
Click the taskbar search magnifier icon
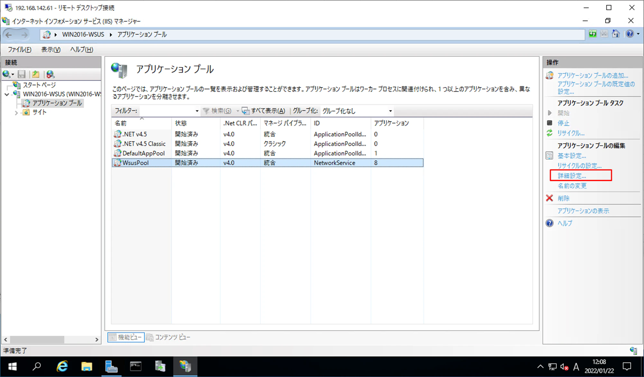(x=37, y=366)
